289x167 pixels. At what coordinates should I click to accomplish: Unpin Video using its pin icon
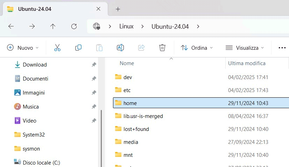click(94, 120)
